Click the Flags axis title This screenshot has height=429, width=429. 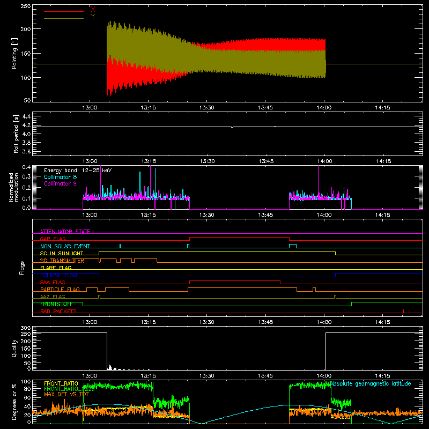[22, 268]
